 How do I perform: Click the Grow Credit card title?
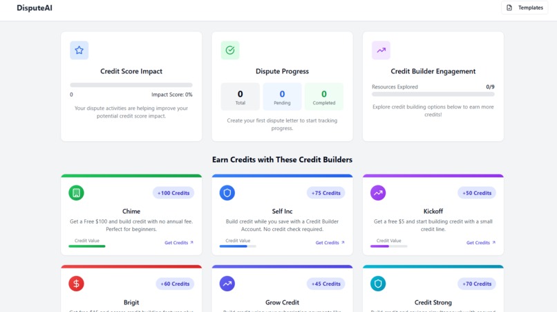click(282, 302)
